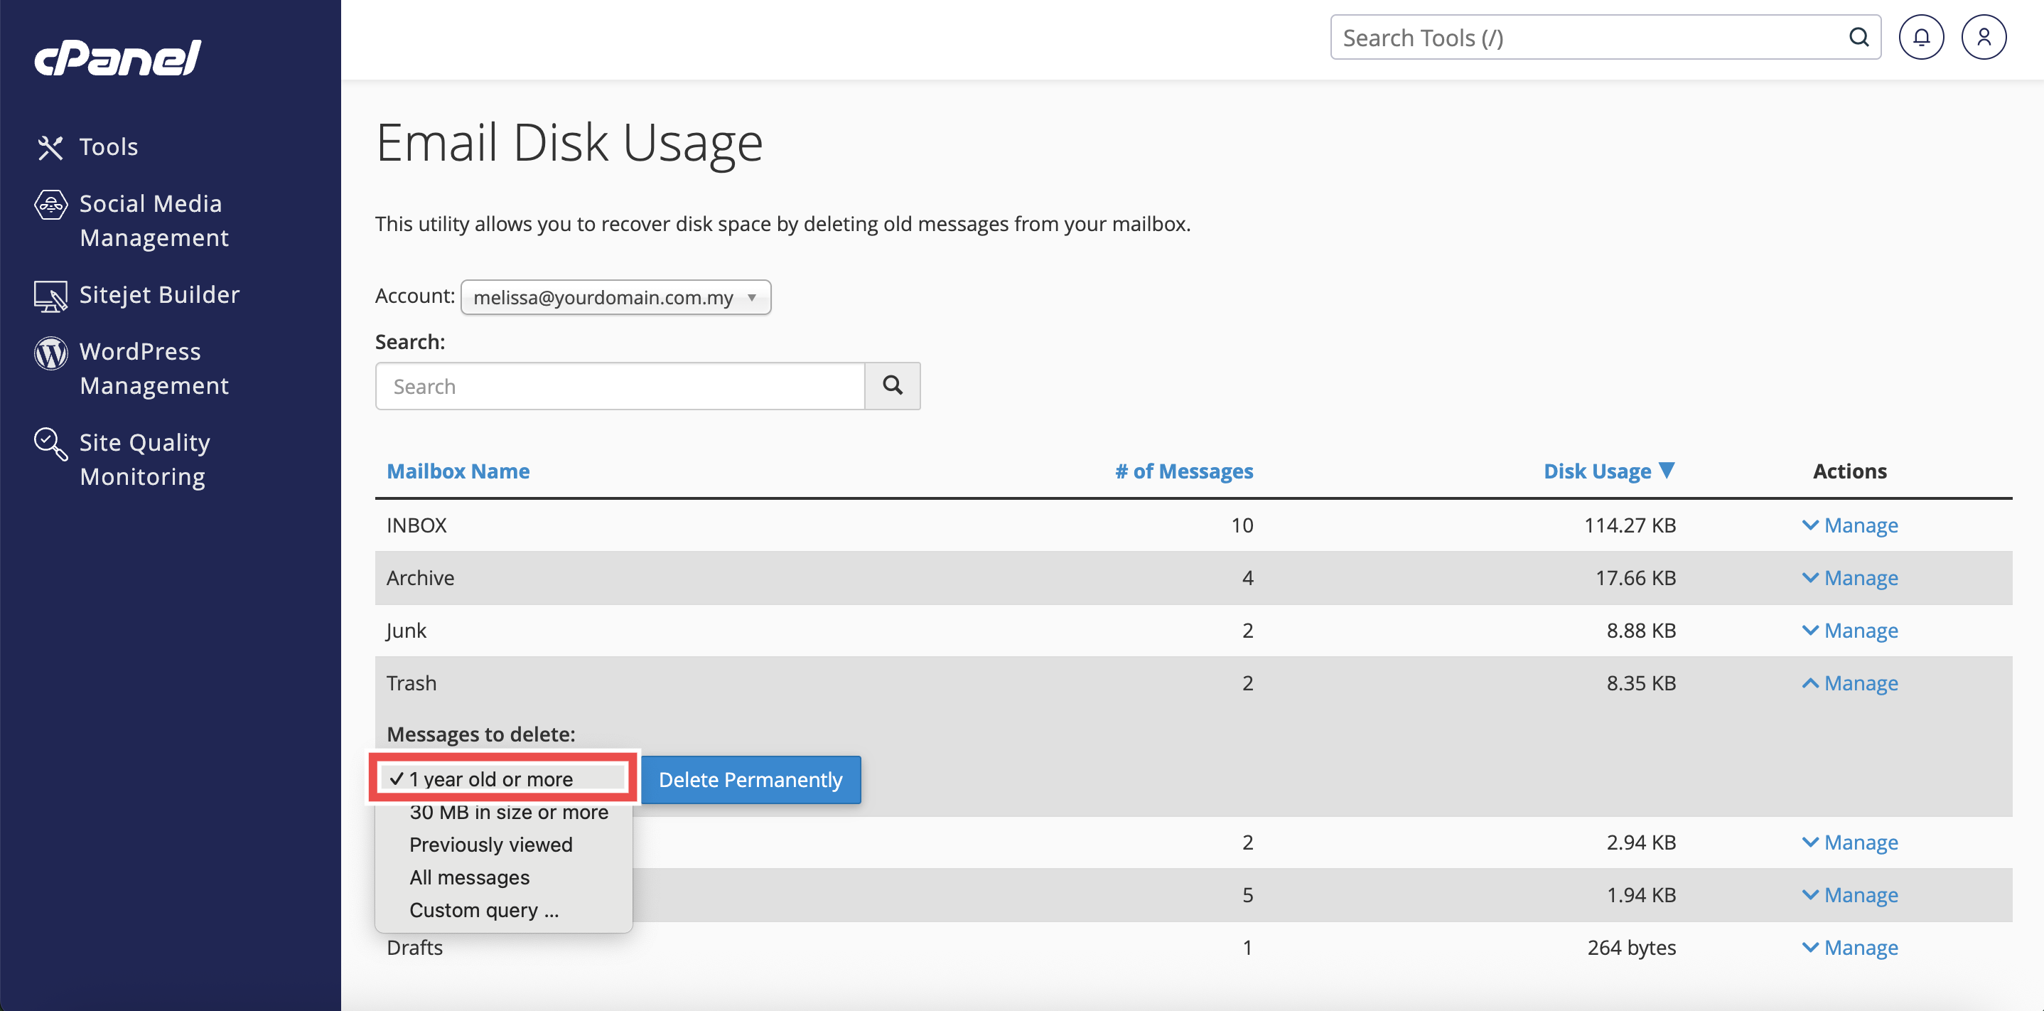Click the Sitejet Builder icon
The width and height of the screenshot is (2044, 1011).
[x=50, y=296]
